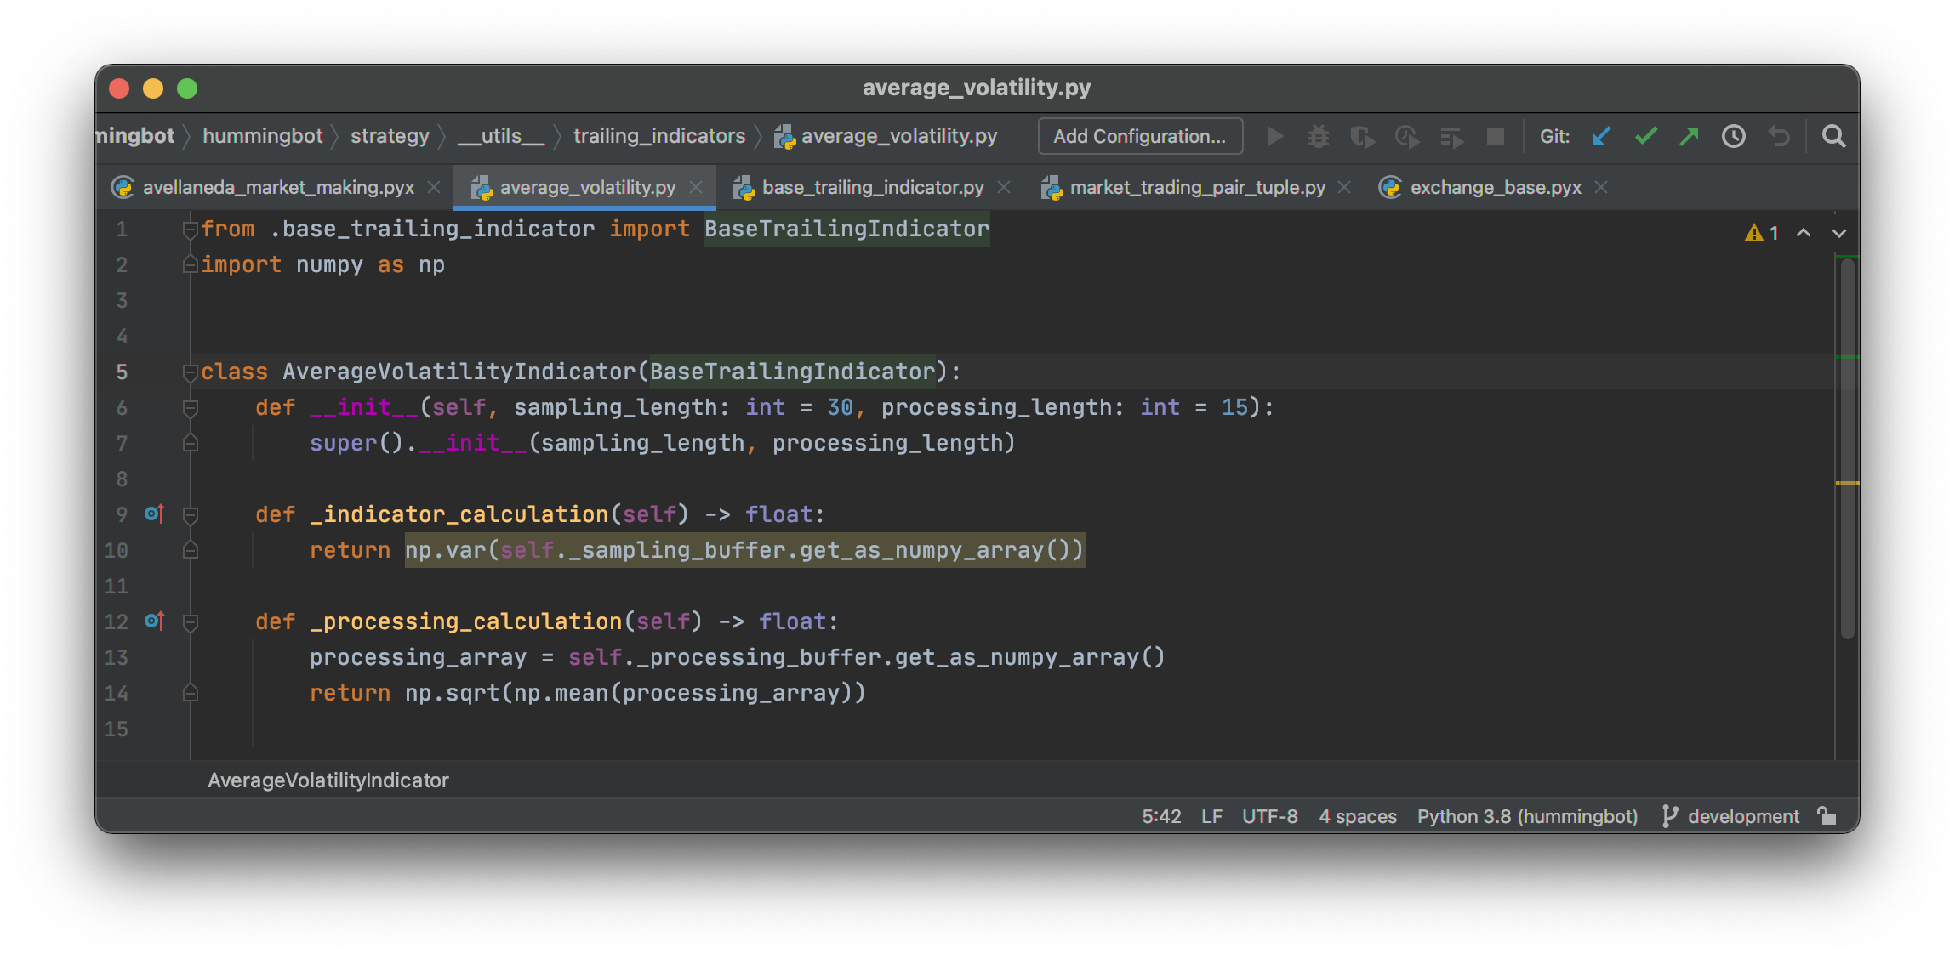Screen dimensions: 1955x959
Task: Toggle read-only lock icon in status bar
Action: (x=1827, y=816)
